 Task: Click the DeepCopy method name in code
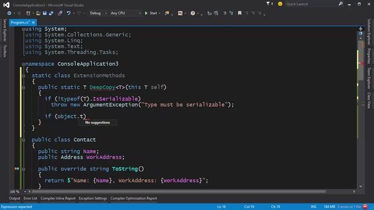click(x=102, y=87)
